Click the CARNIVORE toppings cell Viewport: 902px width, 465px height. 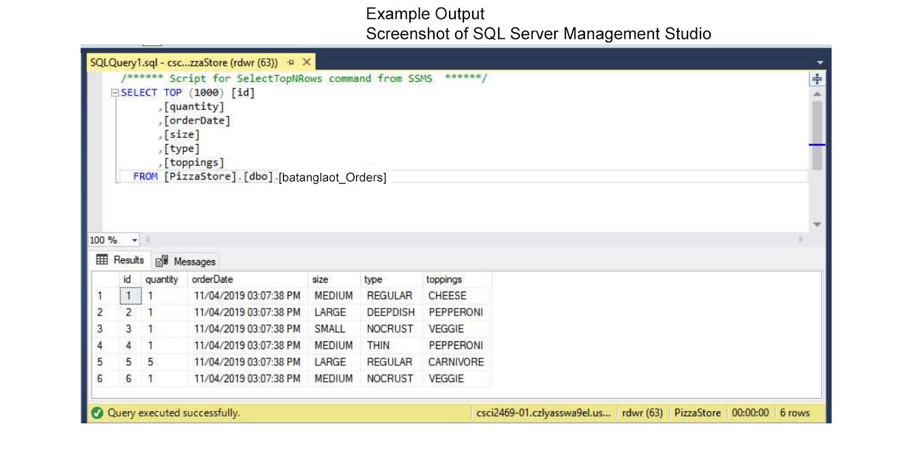456,362
